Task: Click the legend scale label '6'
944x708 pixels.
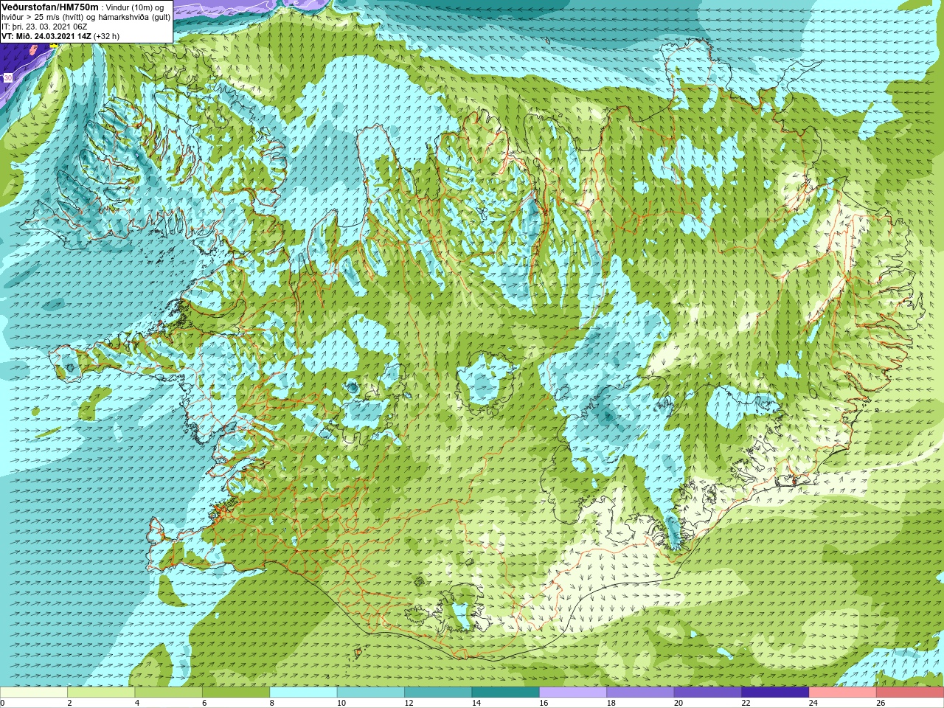Action: click(204, 704)
